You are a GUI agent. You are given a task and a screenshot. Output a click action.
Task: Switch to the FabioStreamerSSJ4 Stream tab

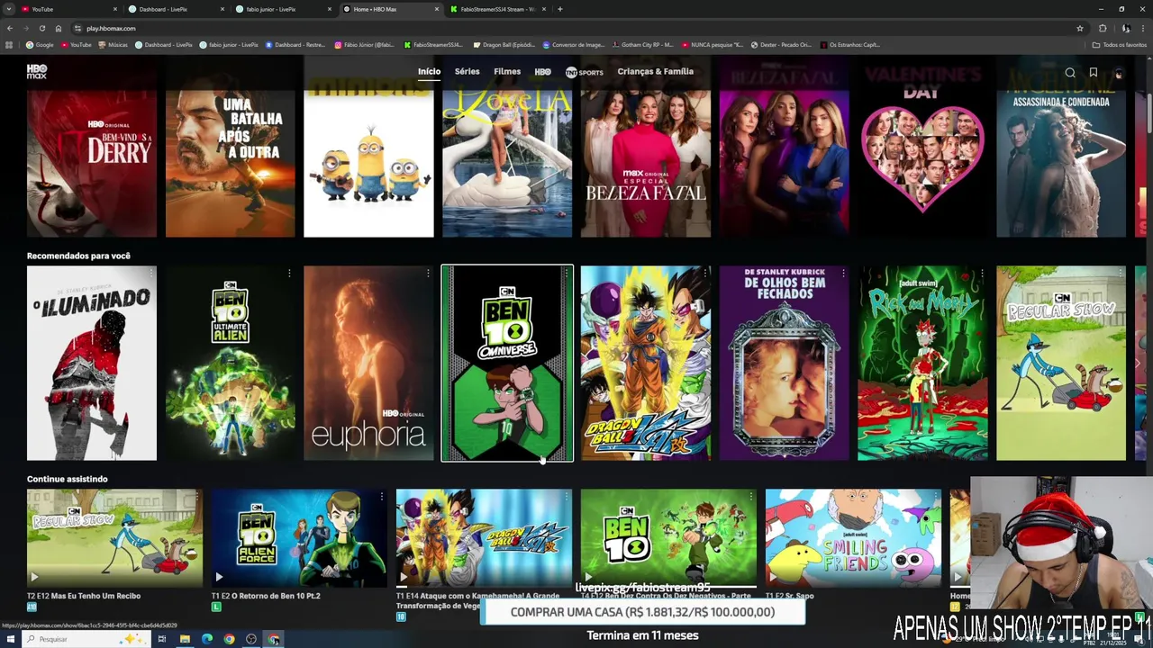[497, 9]
